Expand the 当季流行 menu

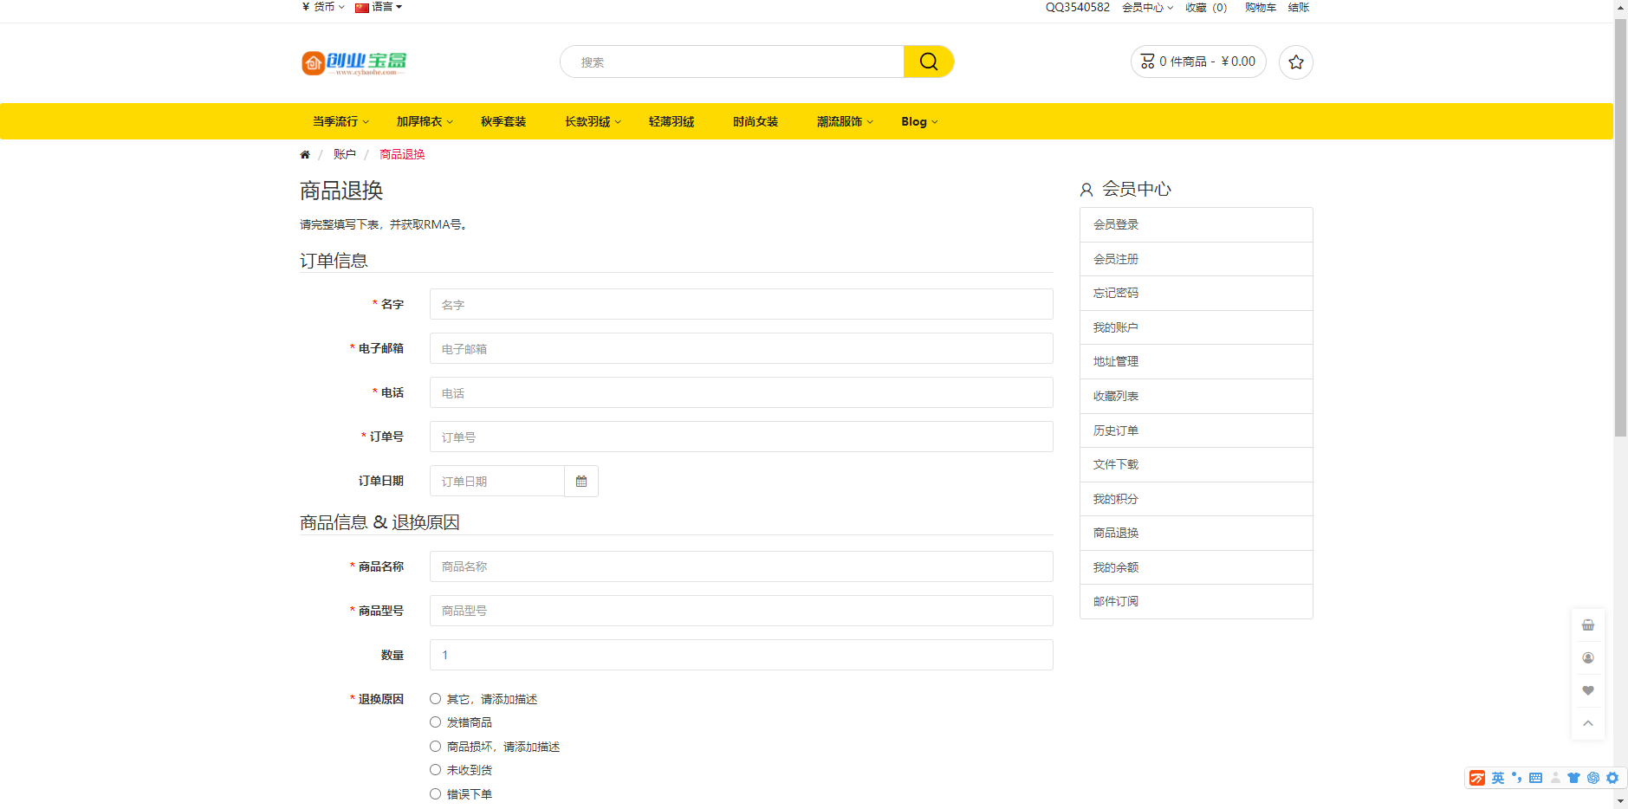(x=341, y=121)
